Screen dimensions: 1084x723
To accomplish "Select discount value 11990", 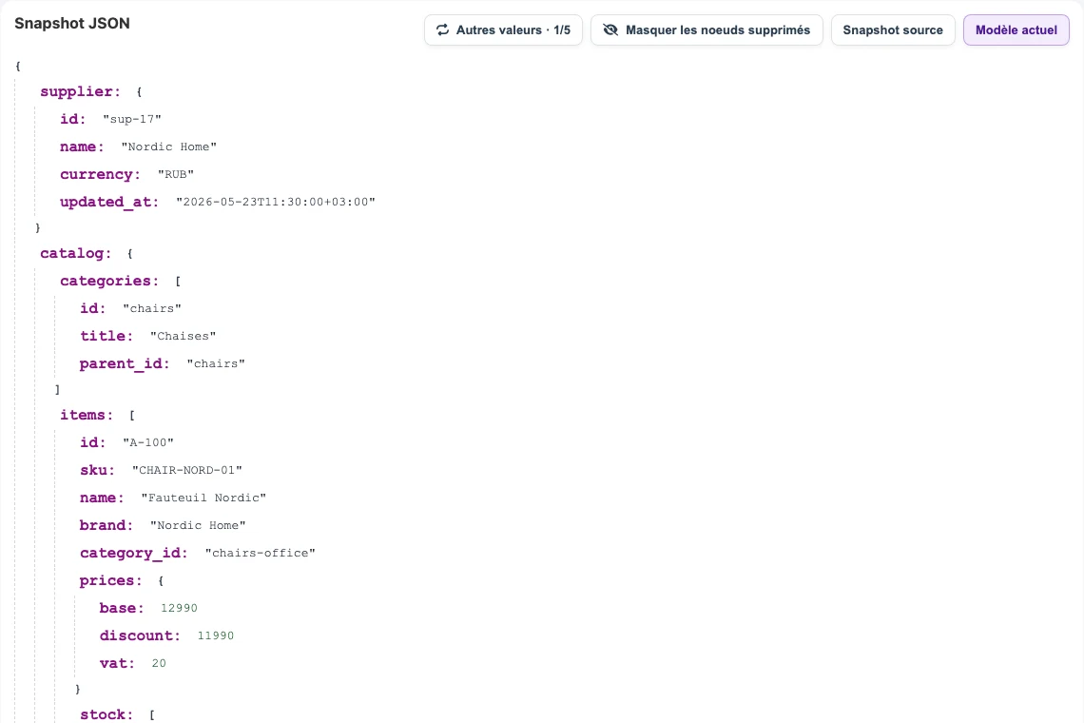I will (216, 635).
